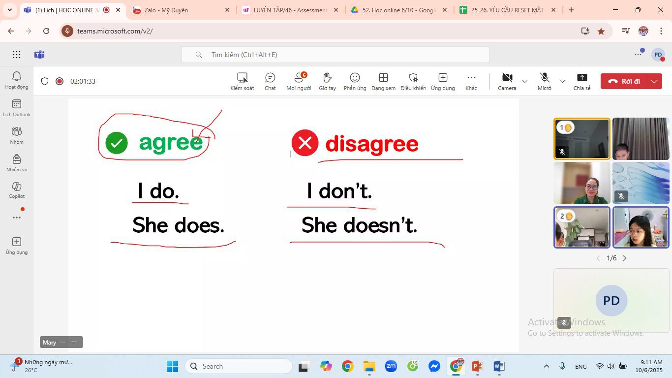Image resolution: width=672 pixels, height=378 pixels.
Task: Click the Kiểm soát take control icon
Action: click(x=242, y=81)
